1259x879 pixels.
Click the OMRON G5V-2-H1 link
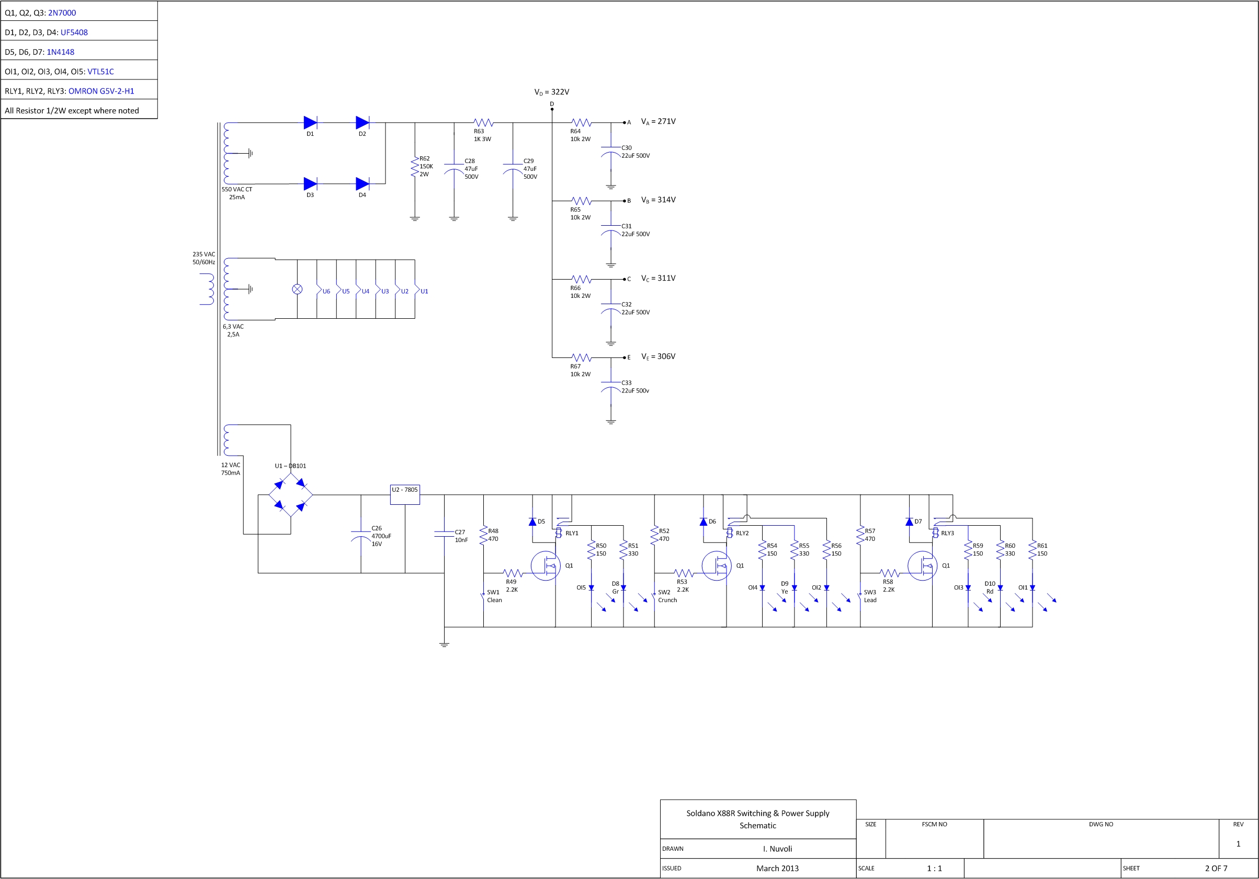(x=101, y=91)
